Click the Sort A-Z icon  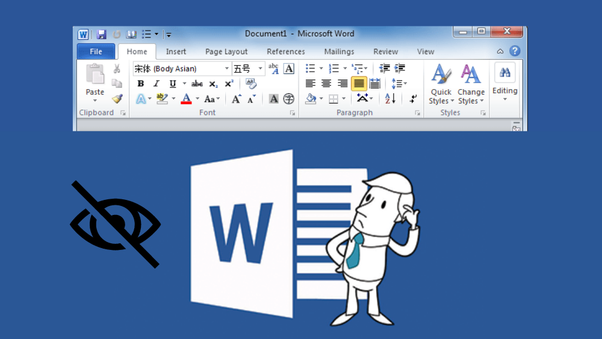pyautogui.click(x=390, y=99)
